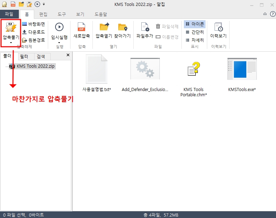Switch to 간단히 simple view
Screen dimensions: 276x218
pos(195,32)
